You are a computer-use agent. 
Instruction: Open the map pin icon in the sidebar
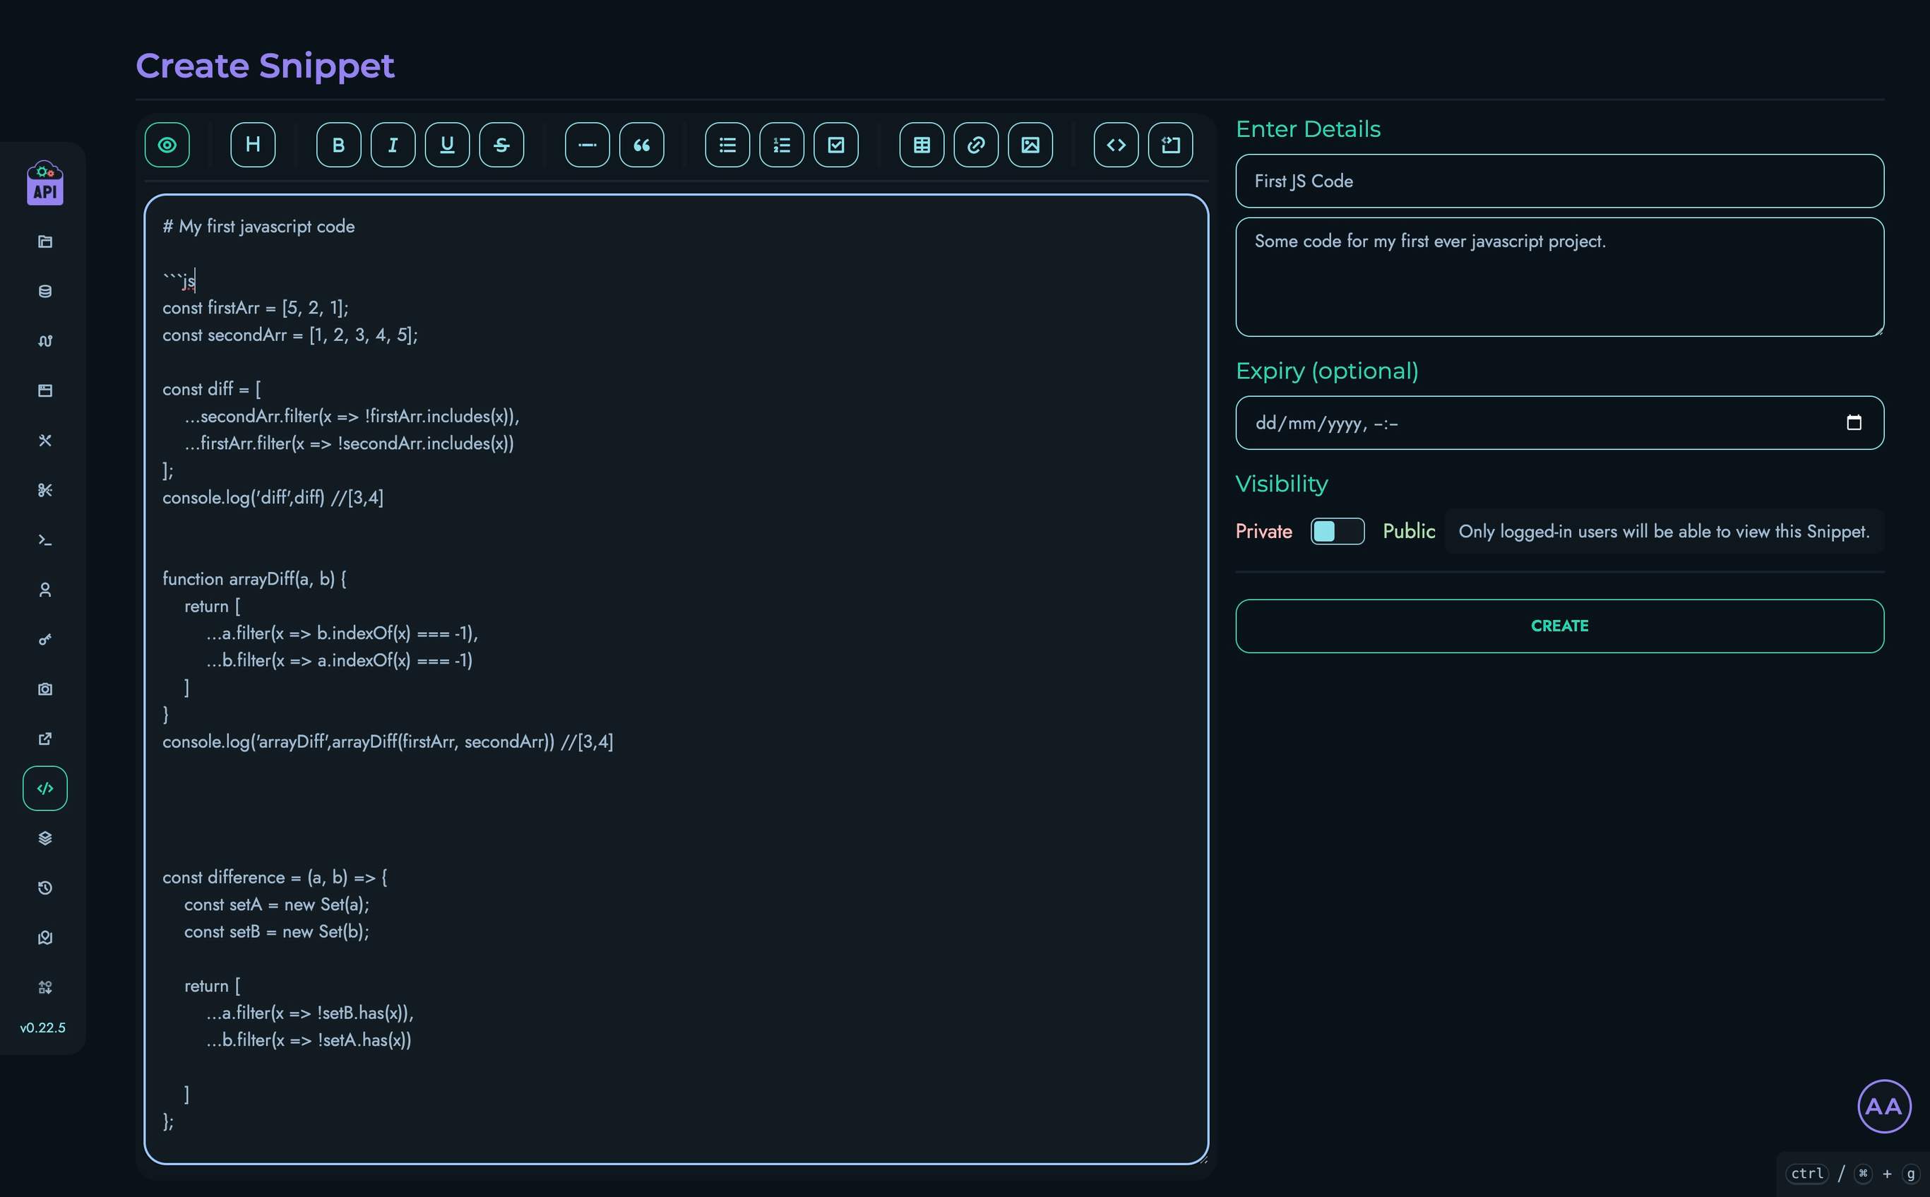(45, 937)
